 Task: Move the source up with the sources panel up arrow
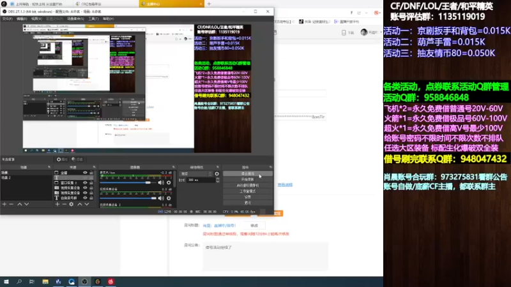pyautogui.click(x=79, y=204)
